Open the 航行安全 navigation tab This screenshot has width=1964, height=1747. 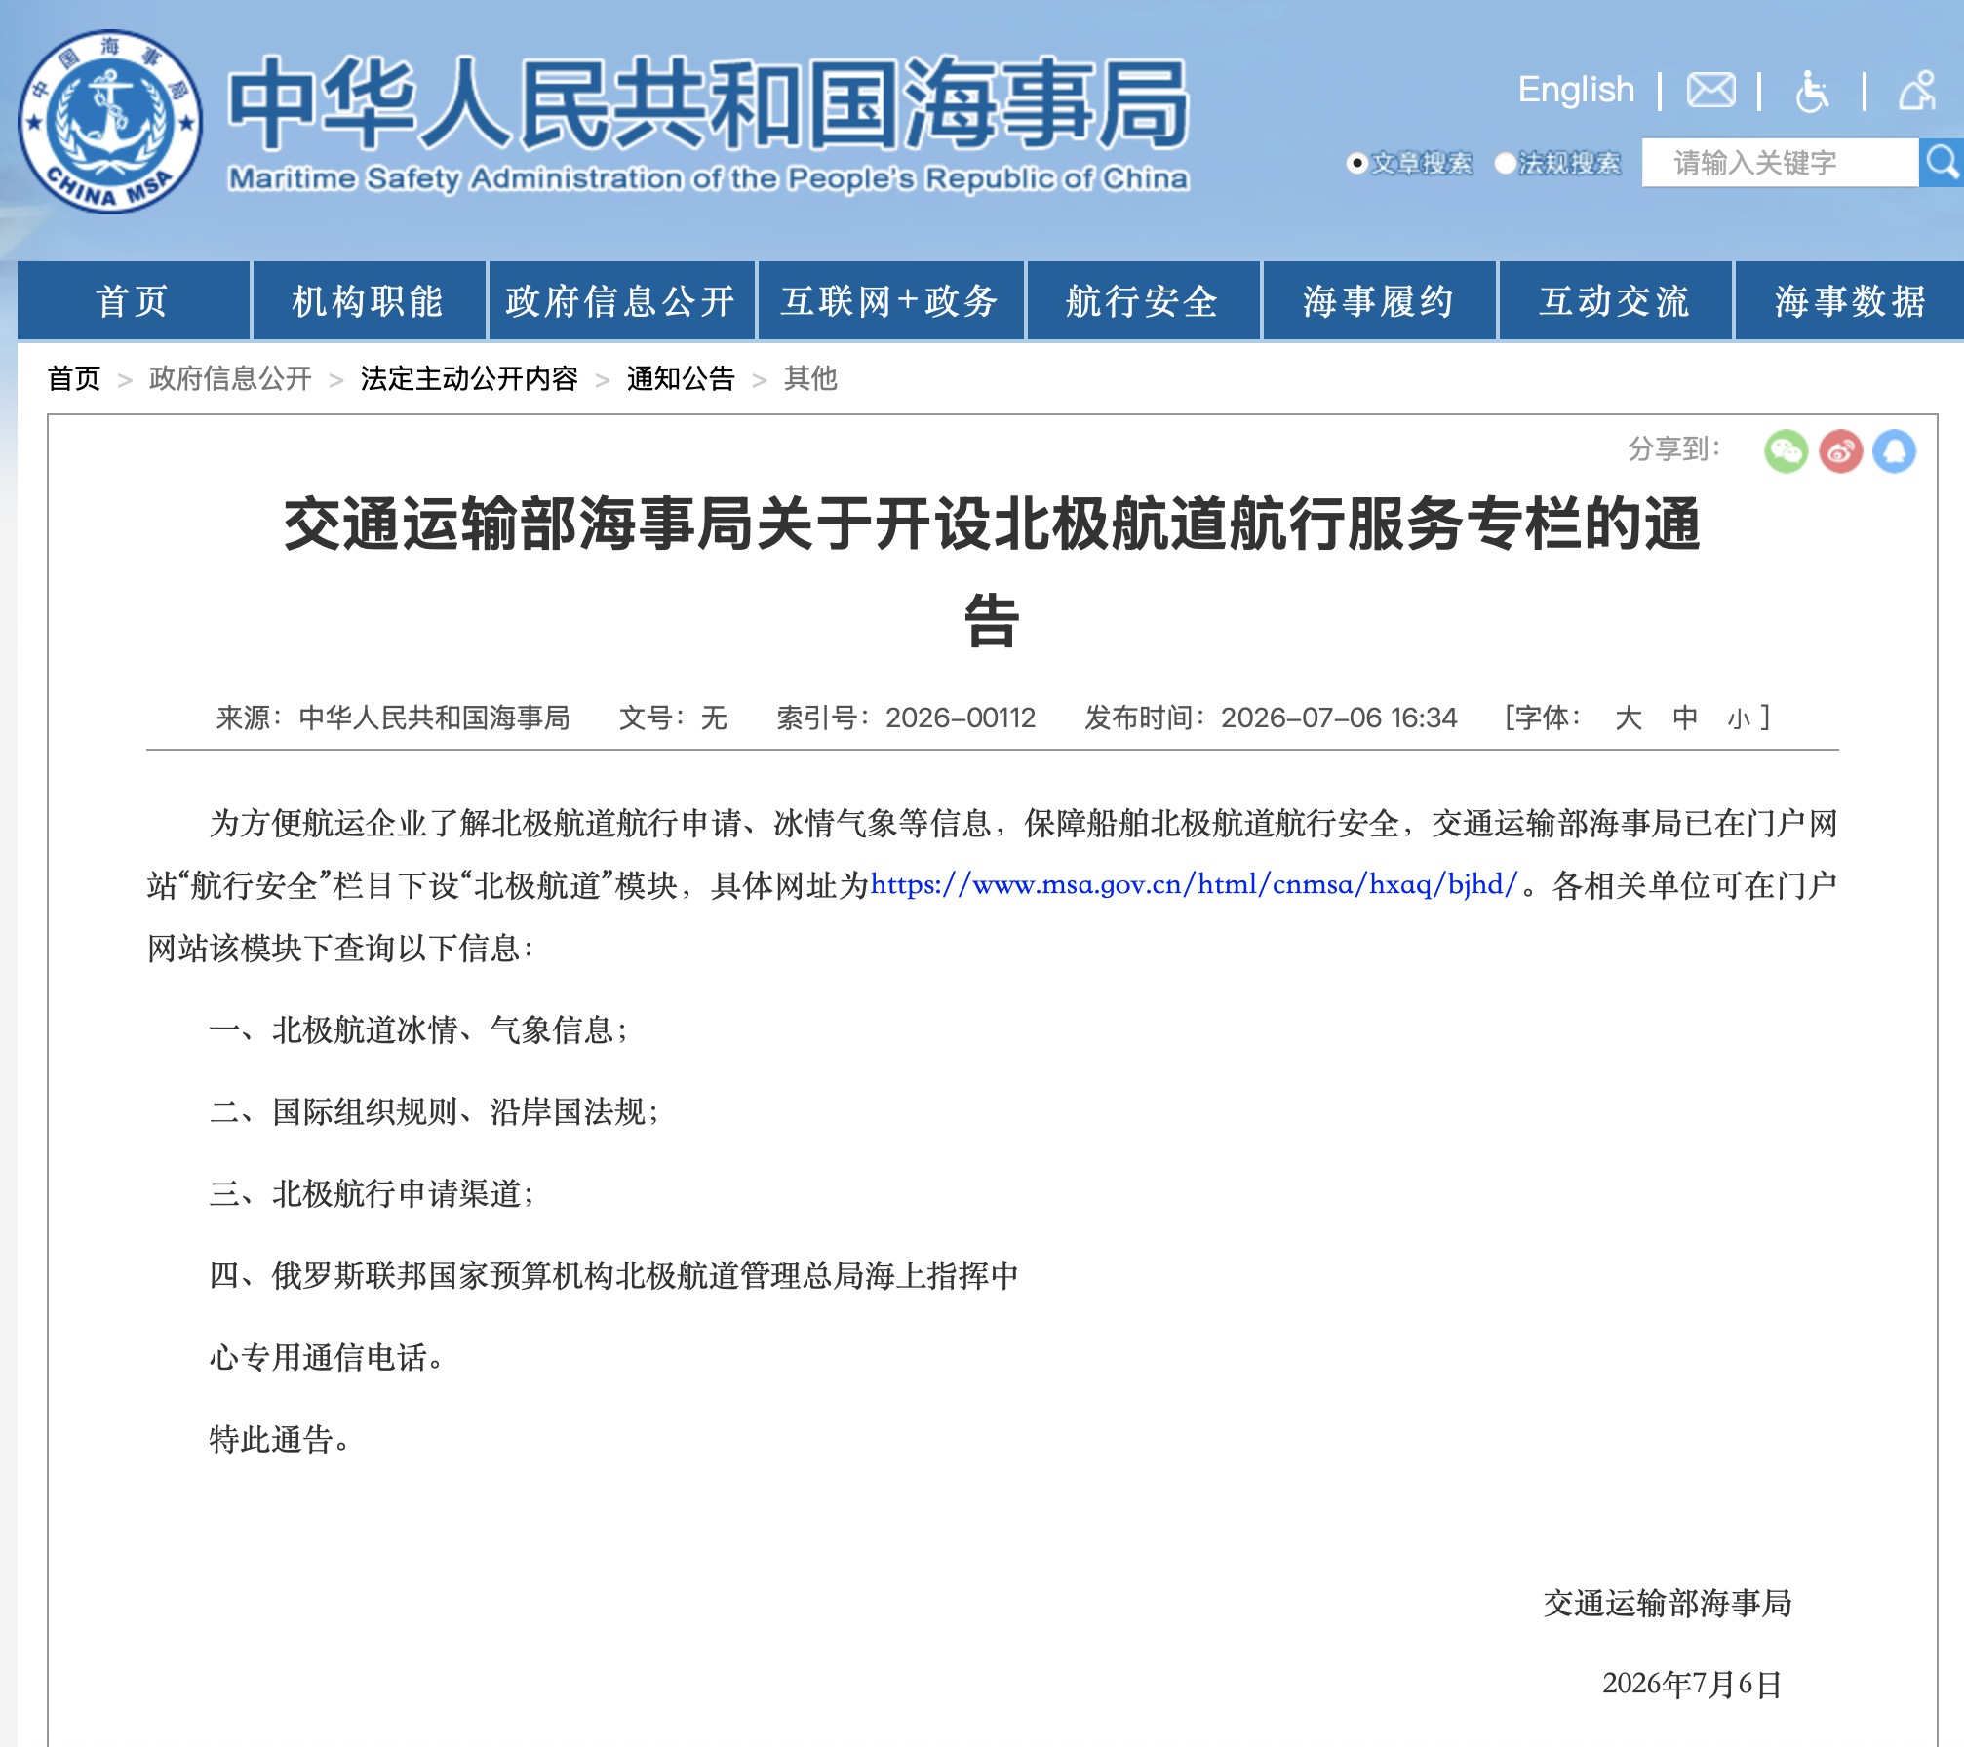[x=1143, y=300]
